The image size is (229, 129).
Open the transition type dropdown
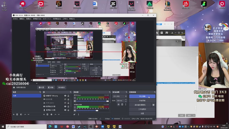coord(120,96)
